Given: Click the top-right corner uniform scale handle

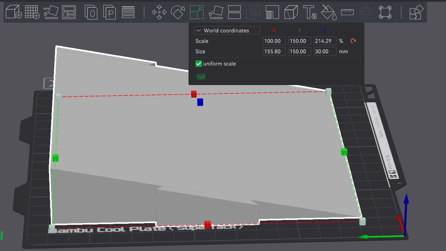Looking at the screenshot, I should pos(329,91).
